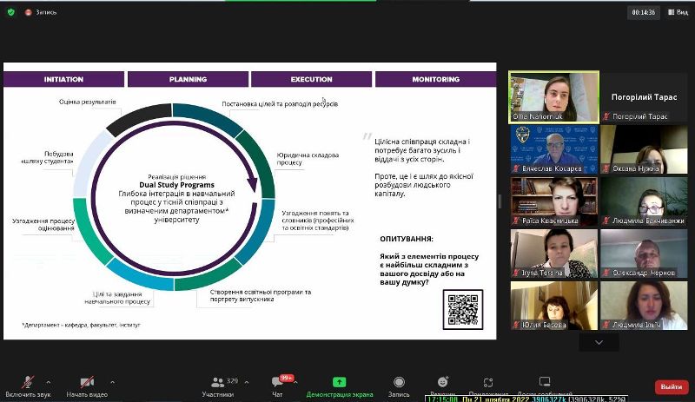Open the Чат chat panel
This screenshot has height=402, width=695.
click(x=277, y=386)
